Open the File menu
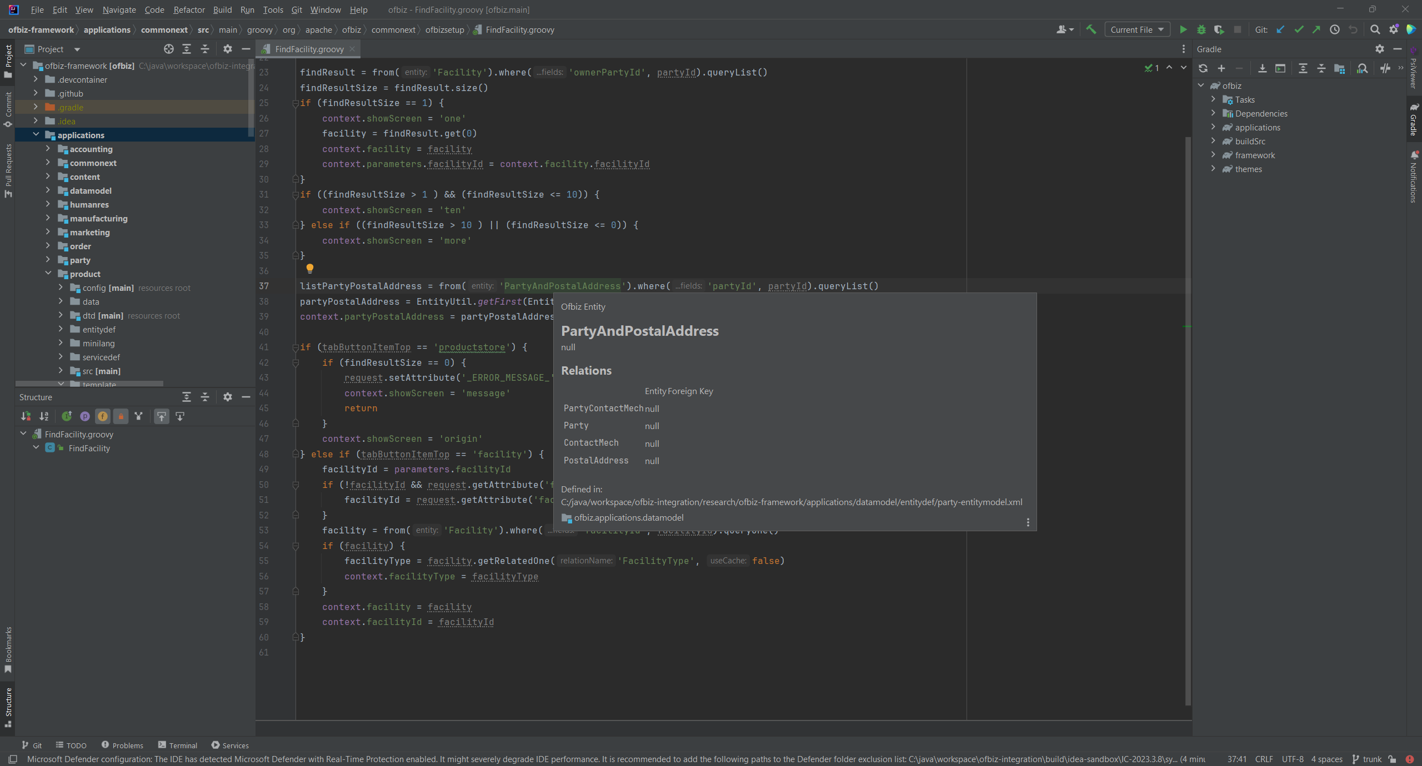This screenshot has height=766, width=1422. click(37, 10)
